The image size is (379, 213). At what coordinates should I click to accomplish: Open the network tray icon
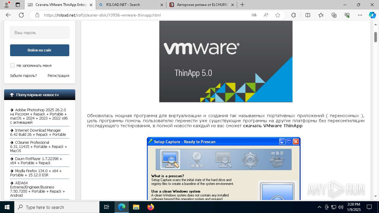(x=334, y=207)
